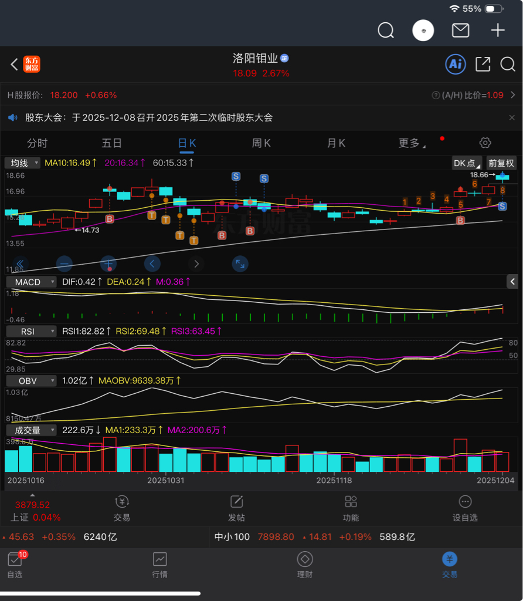Open the 成交量 indicator dropdown
This screenshot has height=601, width=523.
[32, 430]
